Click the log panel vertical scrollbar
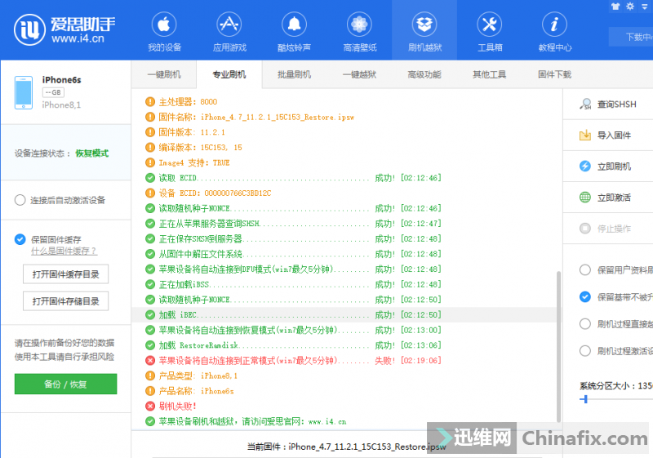The image size is (653, 458). (558, 346)
